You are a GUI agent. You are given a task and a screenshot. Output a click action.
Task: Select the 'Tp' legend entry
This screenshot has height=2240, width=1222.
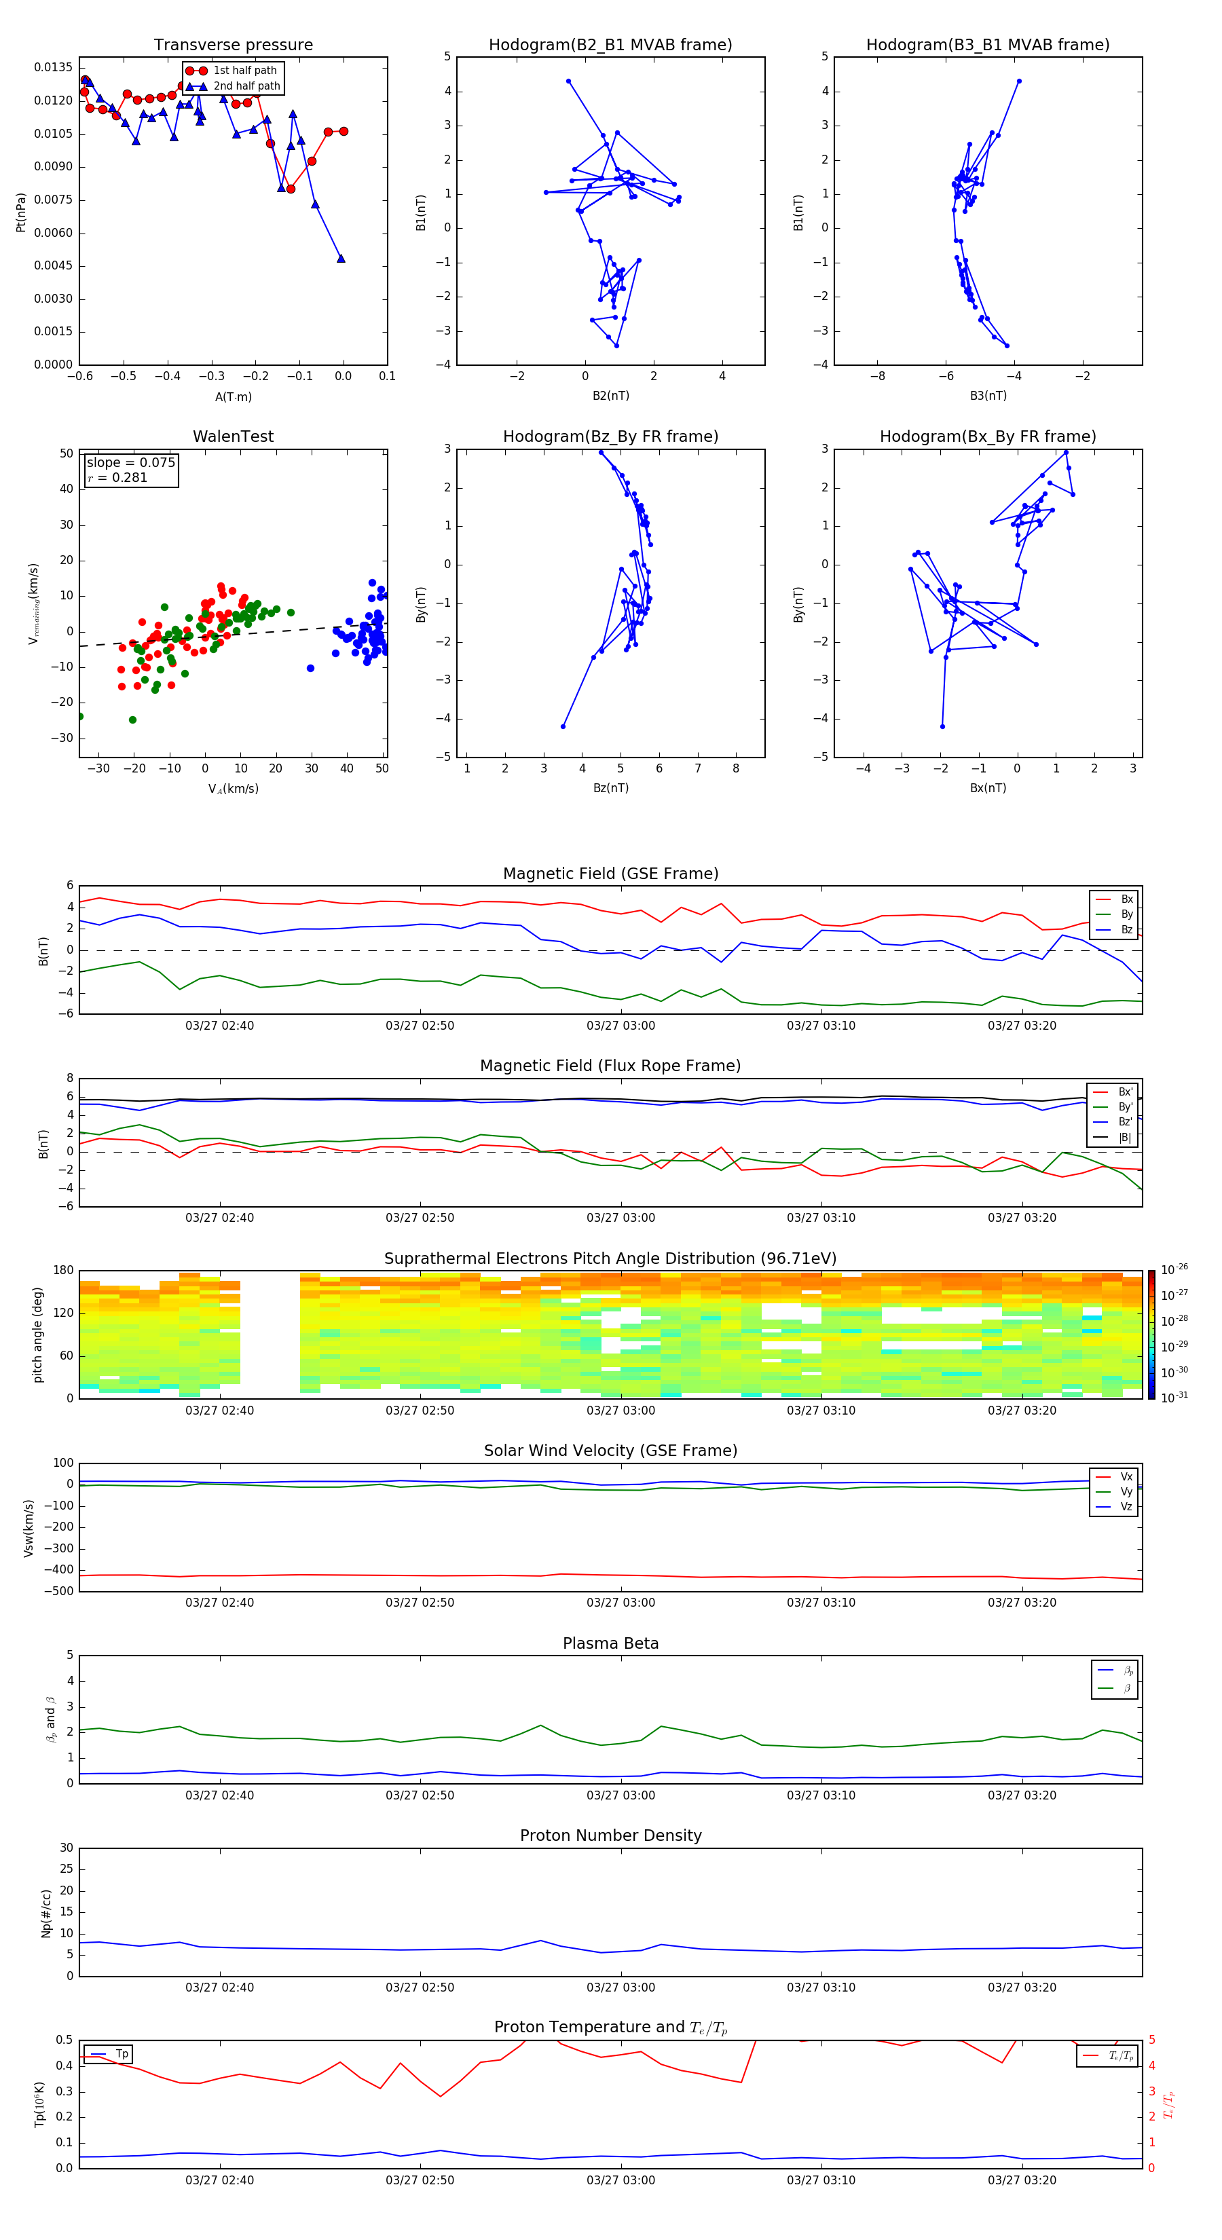[109, 2054]
